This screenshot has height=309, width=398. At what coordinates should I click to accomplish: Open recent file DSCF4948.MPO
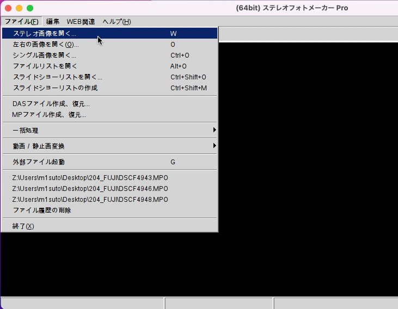point(109,200)
